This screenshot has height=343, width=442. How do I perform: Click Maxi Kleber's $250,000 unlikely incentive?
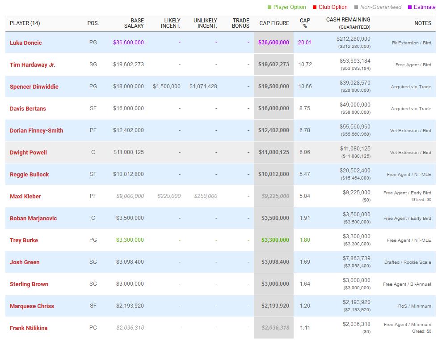click(x=206, y=196)
